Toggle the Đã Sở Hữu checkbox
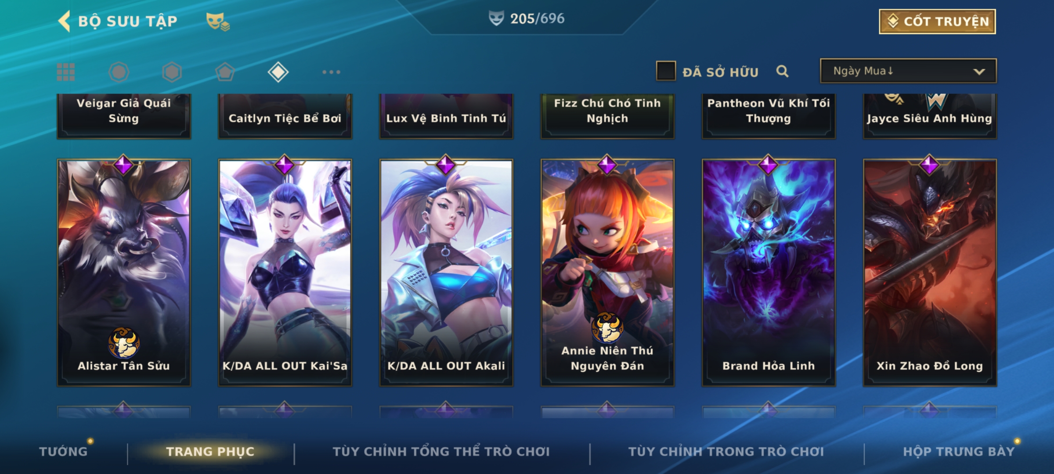1054x474 pixels. 666,71
